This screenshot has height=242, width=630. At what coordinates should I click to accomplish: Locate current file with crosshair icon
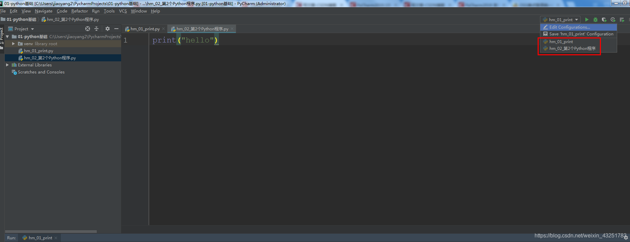88,29
